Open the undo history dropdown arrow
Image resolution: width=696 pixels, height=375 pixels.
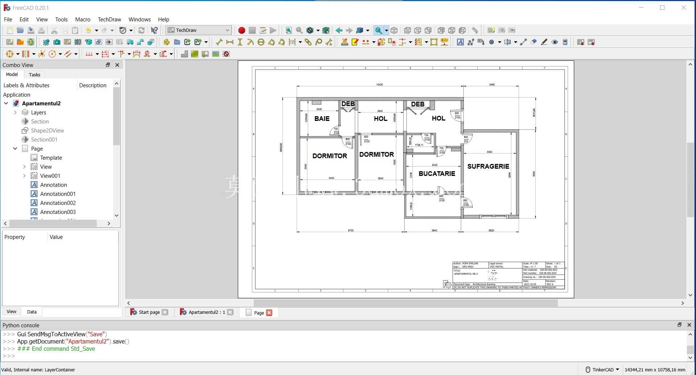click(96, 30)
